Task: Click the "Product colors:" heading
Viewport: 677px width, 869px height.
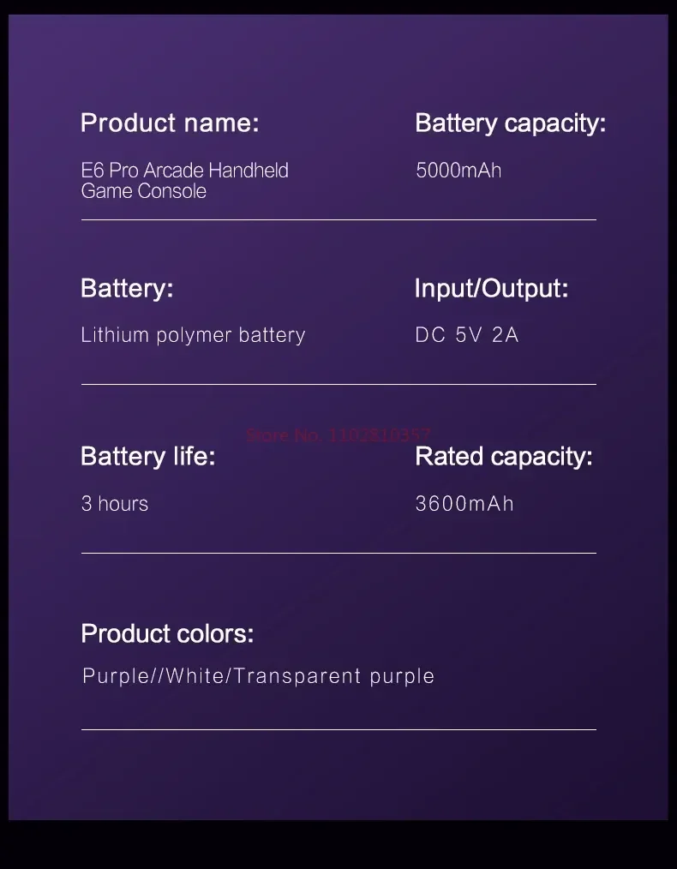Action: tap(167, 634)
